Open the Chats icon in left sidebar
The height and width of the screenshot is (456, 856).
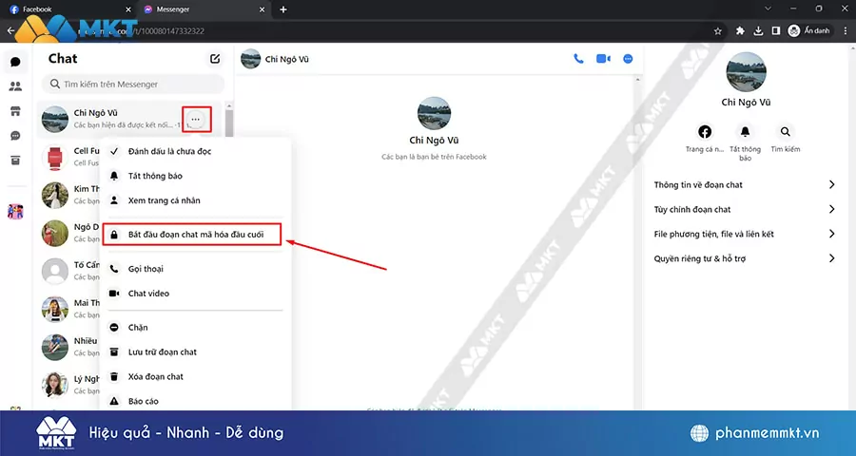point(15,62)
